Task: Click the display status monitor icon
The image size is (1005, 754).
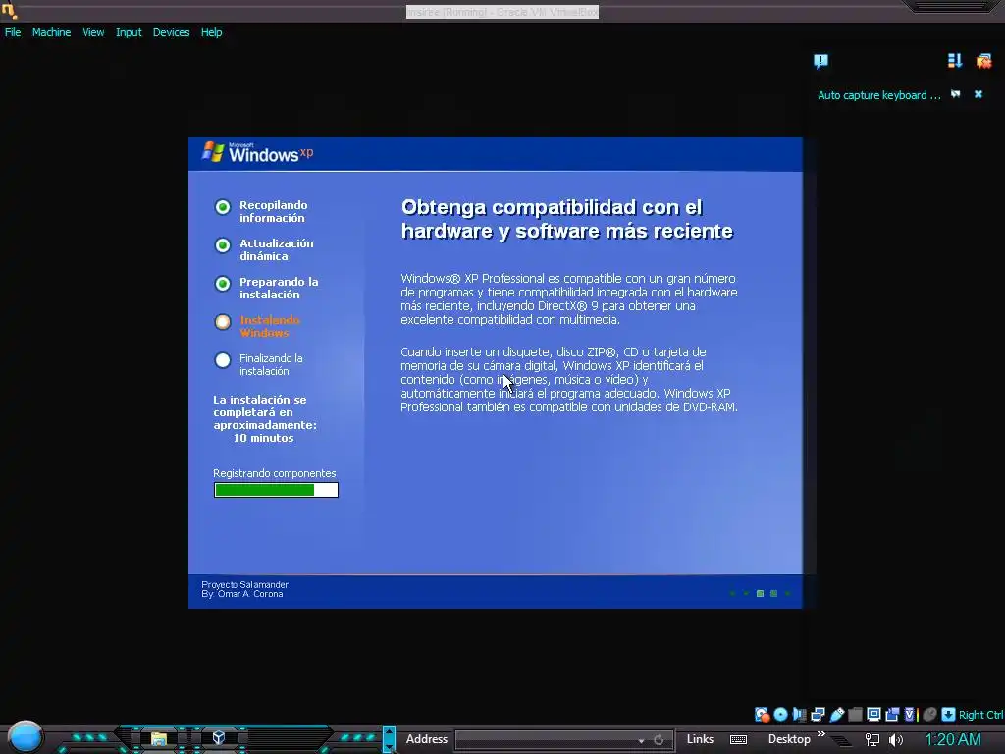Action: point(873,715)
